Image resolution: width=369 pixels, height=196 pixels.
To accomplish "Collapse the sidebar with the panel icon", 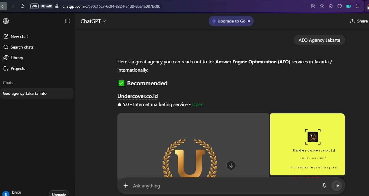I will pyautogui.click(x=68, y=21).
